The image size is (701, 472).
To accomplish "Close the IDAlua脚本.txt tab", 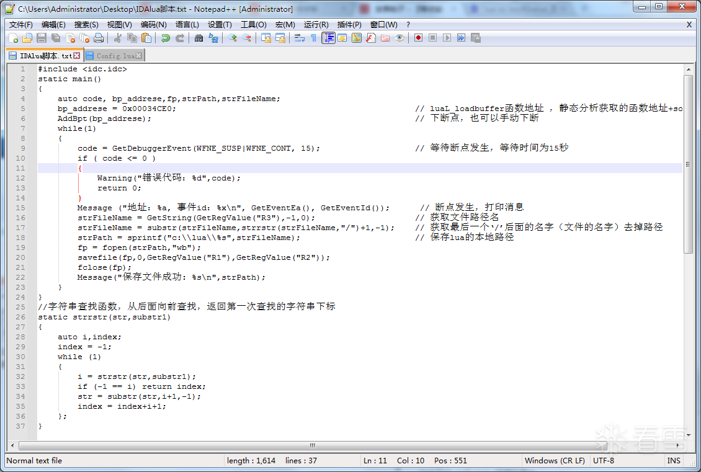I will (x=77, y=55).
